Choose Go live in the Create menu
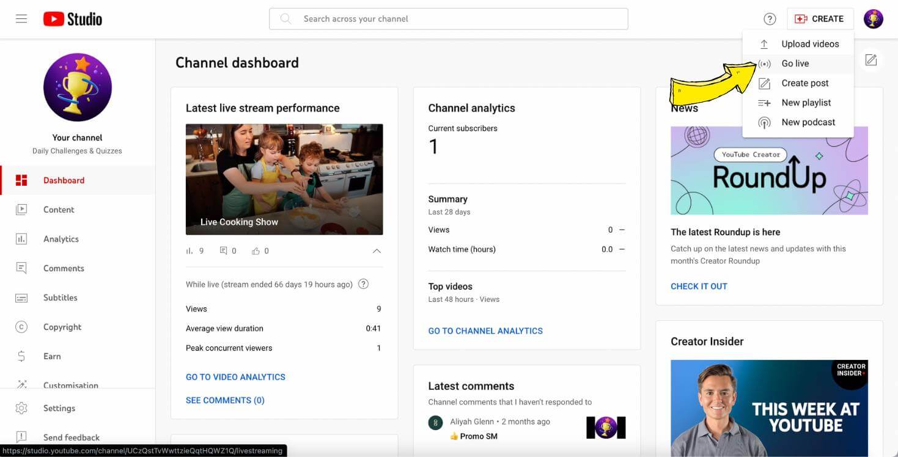 (x=798, y=64)
